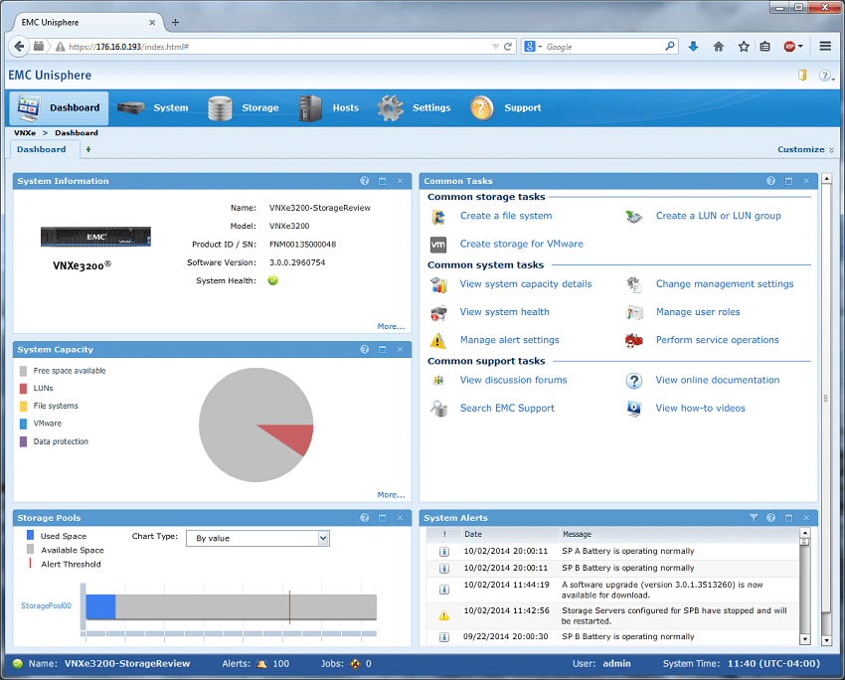Click the blue used space bar of StoragePool00

pyautogui.click(x=100, y=606)
